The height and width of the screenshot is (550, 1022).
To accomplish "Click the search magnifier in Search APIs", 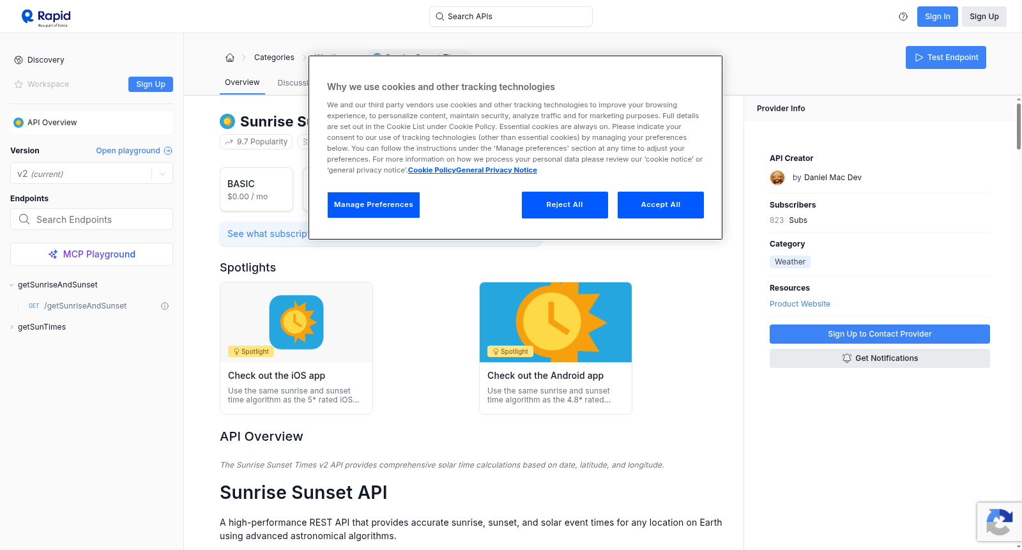I will [x=440, y=17].
